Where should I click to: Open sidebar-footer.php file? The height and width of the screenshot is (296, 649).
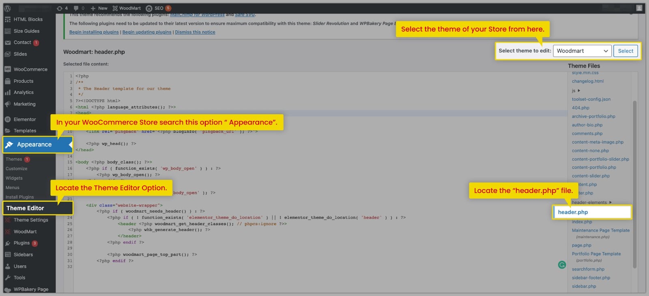coord(591,278)
